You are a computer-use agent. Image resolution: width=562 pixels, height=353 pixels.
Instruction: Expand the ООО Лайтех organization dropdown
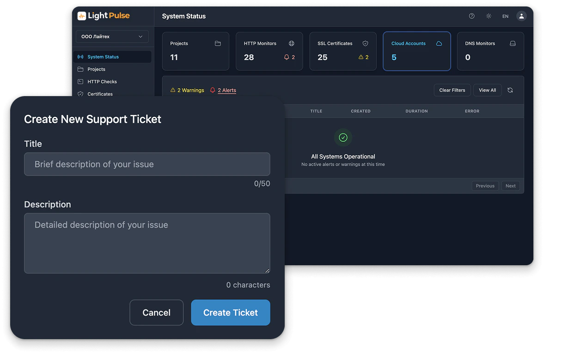(112, 37)
